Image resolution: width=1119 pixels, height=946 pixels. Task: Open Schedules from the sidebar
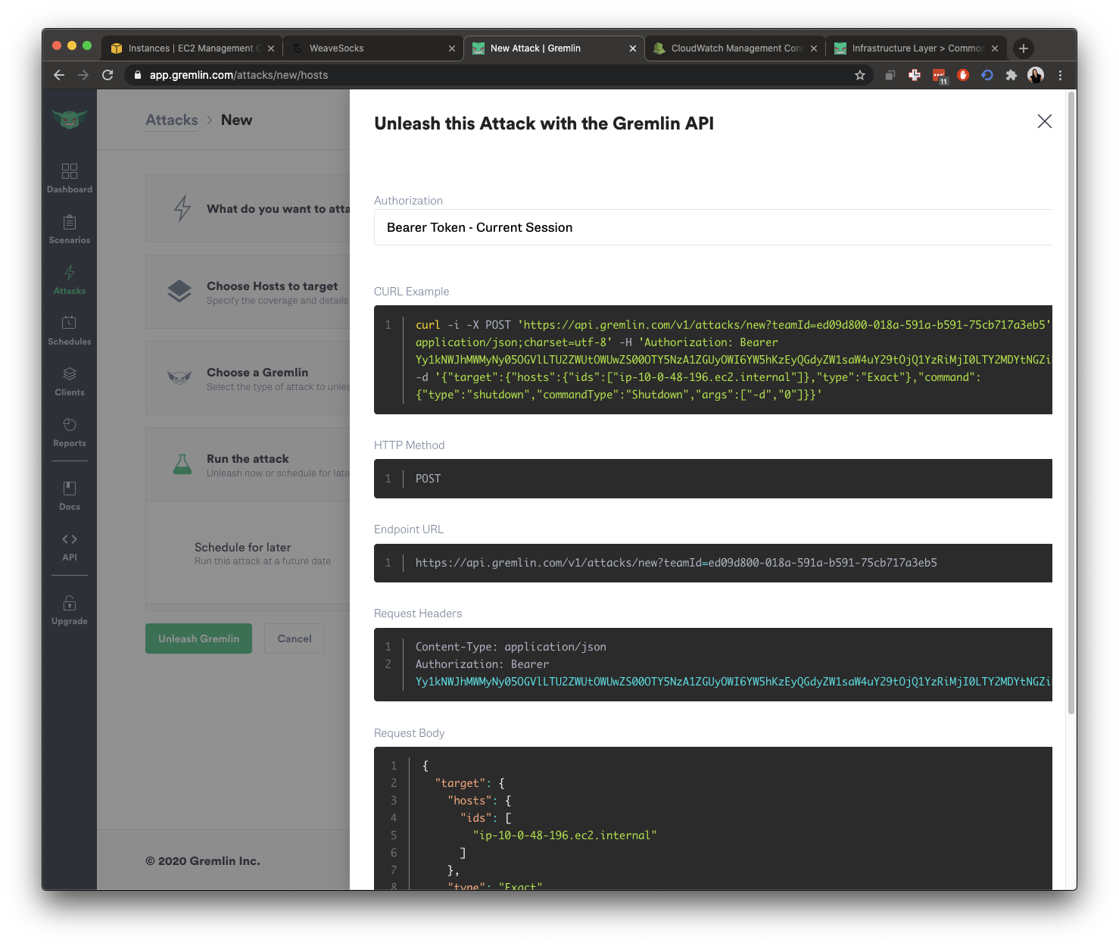[x=70, y=331]
